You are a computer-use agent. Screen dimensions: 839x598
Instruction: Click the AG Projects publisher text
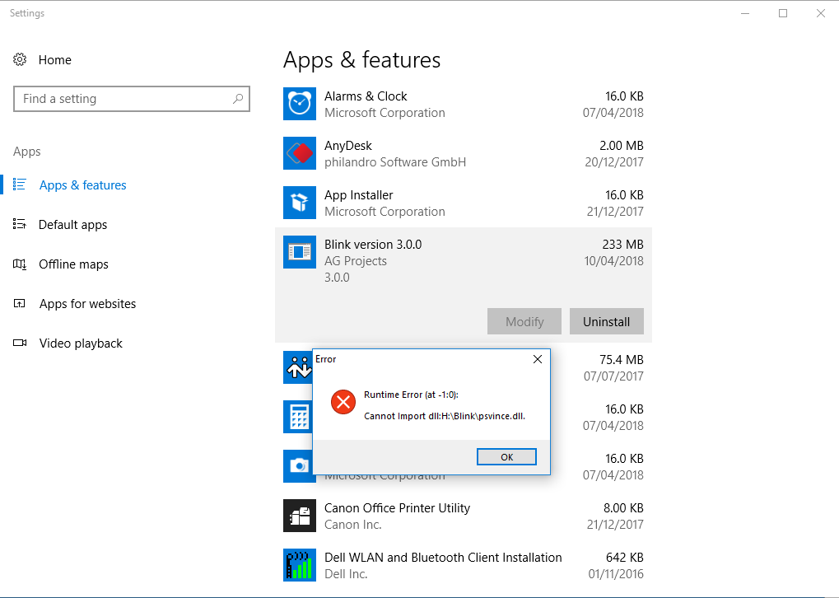point(356,261)
